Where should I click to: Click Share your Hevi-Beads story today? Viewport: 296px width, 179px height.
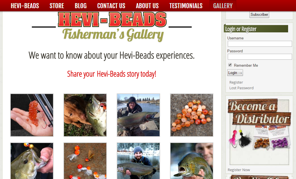(112, 74)
